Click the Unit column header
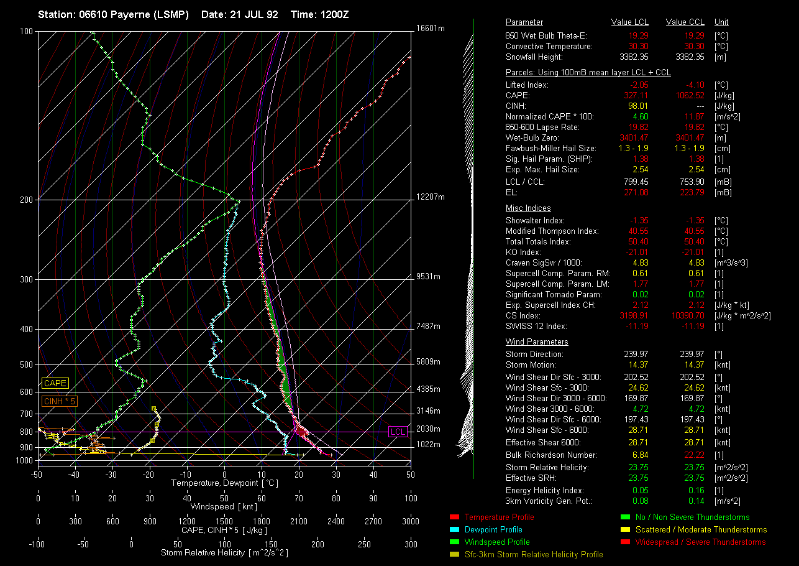This screenshot has height=566, width=799. [x=722, y=22]
